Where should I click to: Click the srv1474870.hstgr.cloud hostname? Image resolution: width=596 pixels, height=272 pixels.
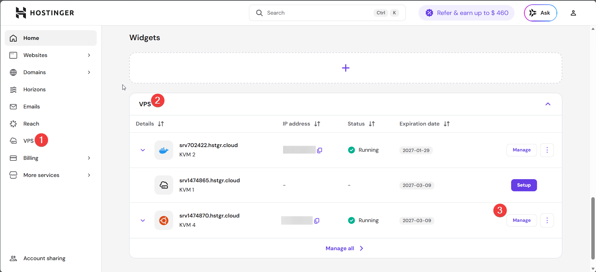coord(209,216)
